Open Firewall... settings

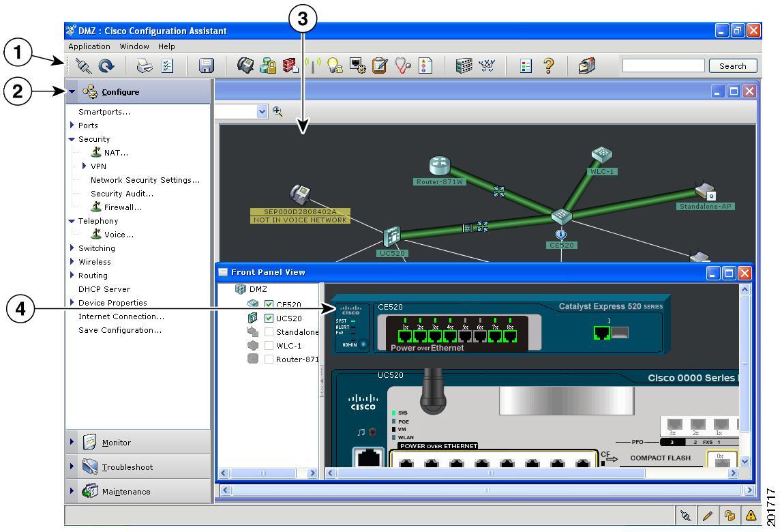(123, 207)
